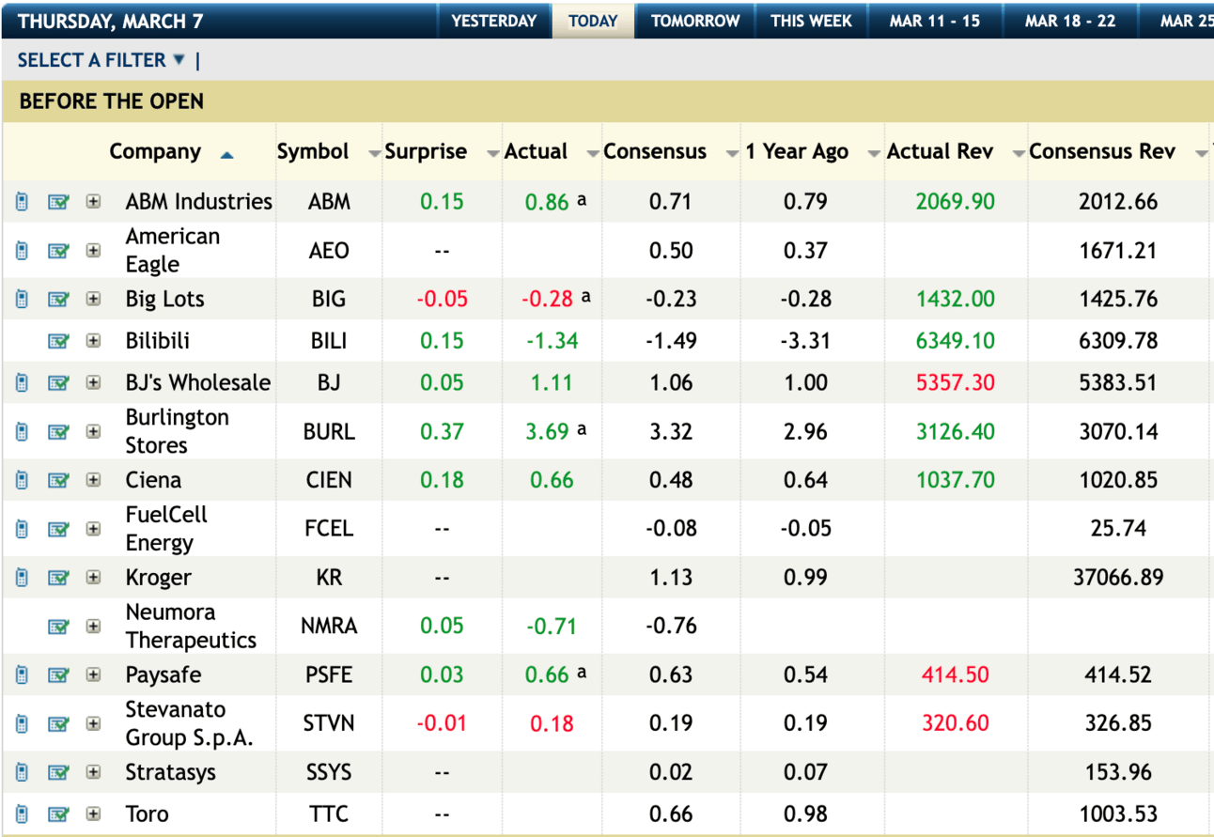1214x837 pixels.
Task: Sort by the Actual column header
Action: (x=537, y=152)
